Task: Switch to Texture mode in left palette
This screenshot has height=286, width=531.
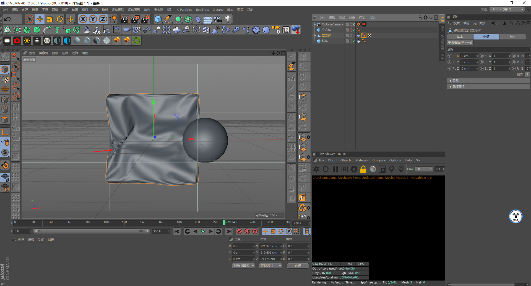Action: point(5,80)
